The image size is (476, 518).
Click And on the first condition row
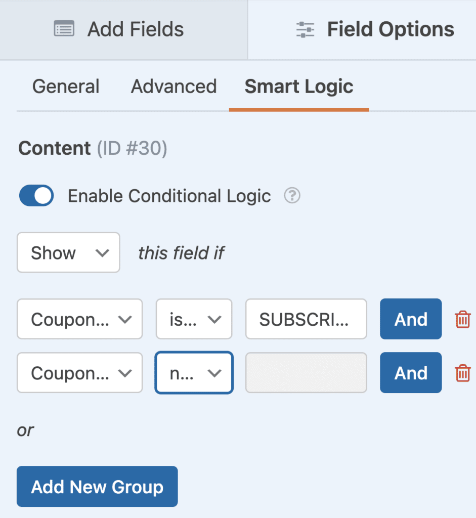410,319
